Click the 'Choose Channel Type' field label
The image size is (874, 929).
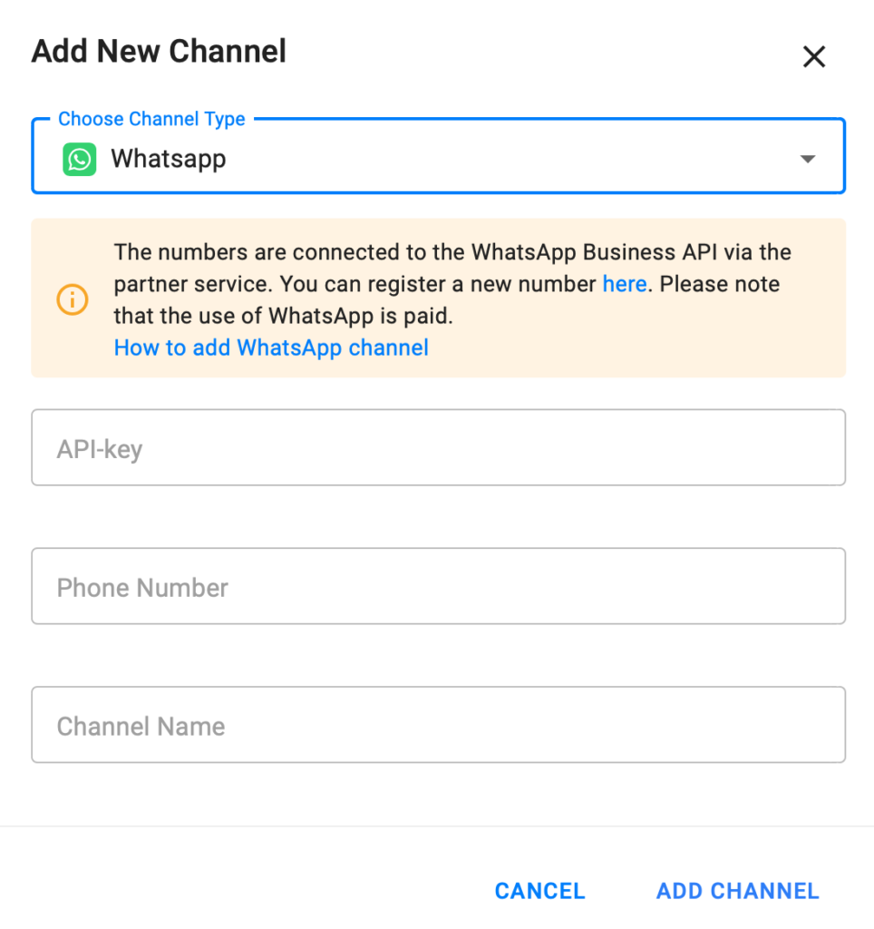pyautogui.click(x=151, y=120)
